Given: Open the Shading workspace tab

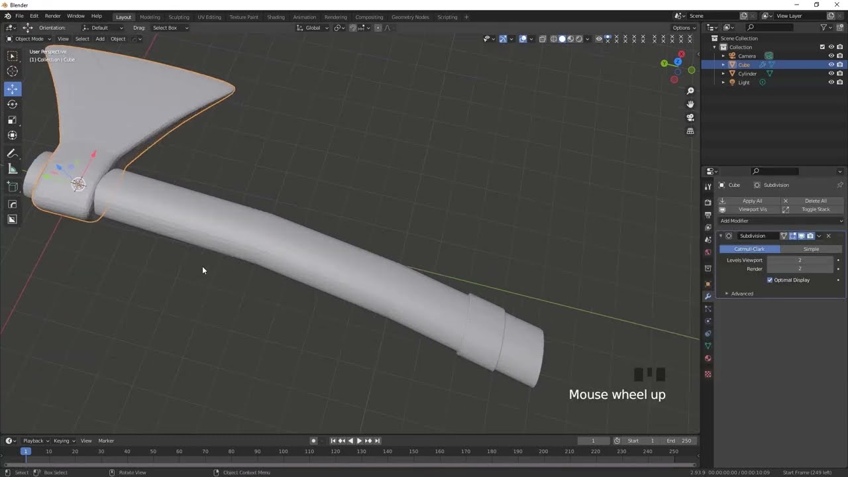Looking at the screenshot, I should click(276, 17).
